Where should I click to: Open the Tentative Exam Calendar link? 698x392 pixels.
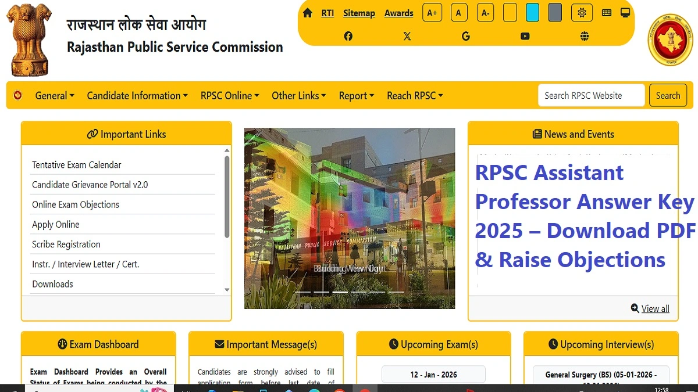77,164
